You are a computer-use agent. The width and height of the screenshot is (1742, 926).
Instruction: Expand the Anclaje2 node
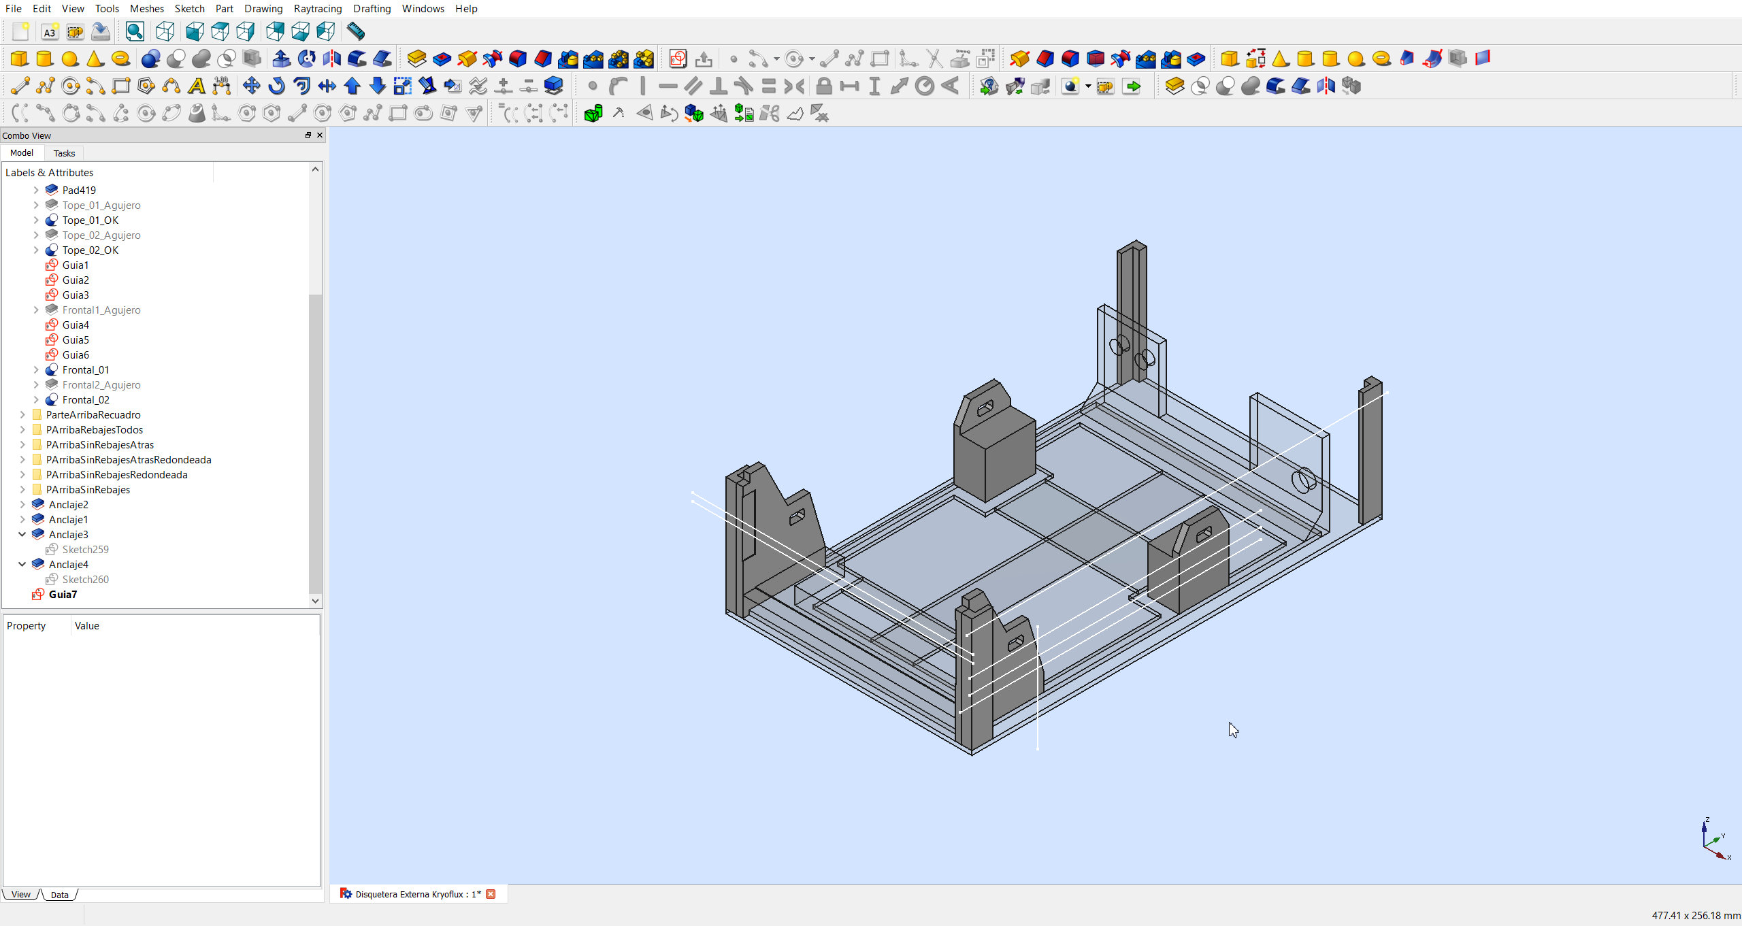click(x=22, y=504)
